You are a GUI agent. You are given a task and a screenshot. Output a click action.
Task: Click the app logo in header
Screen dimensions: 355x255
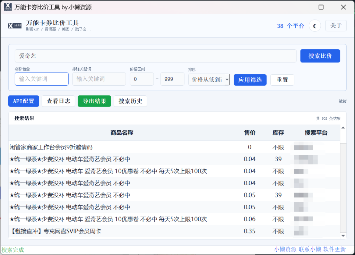15,26
